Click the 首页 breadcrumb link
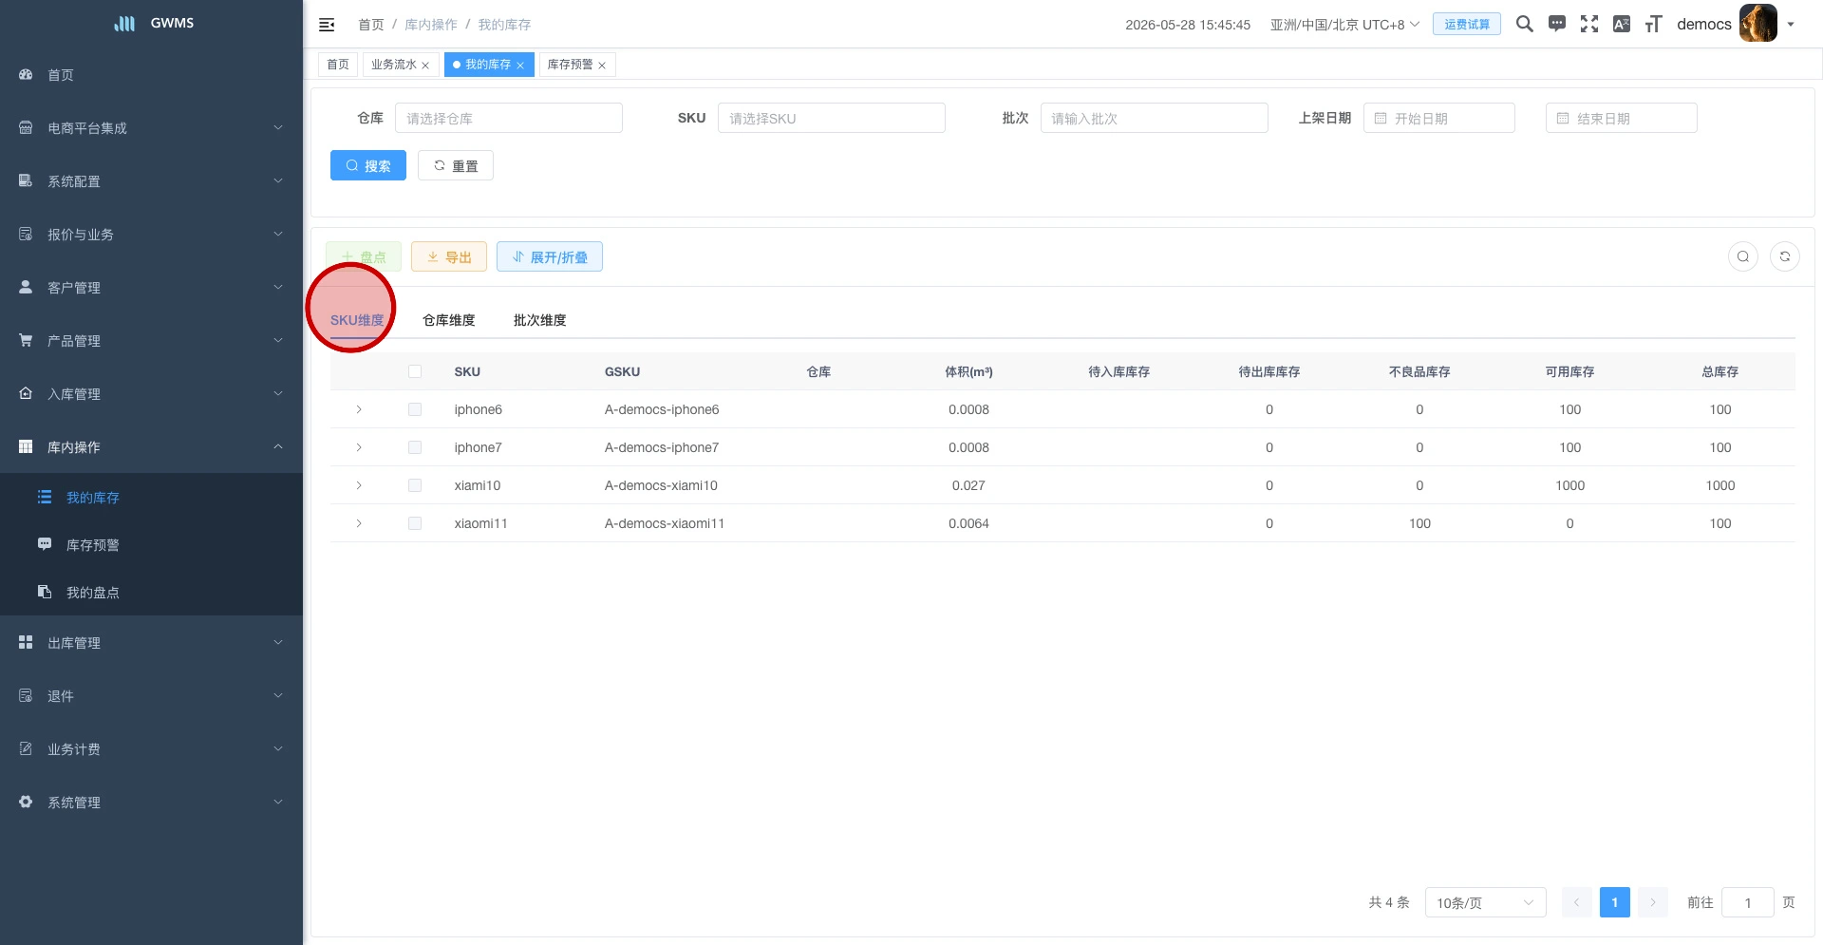Screen dimensions: 1823x945 click(371, 25)
